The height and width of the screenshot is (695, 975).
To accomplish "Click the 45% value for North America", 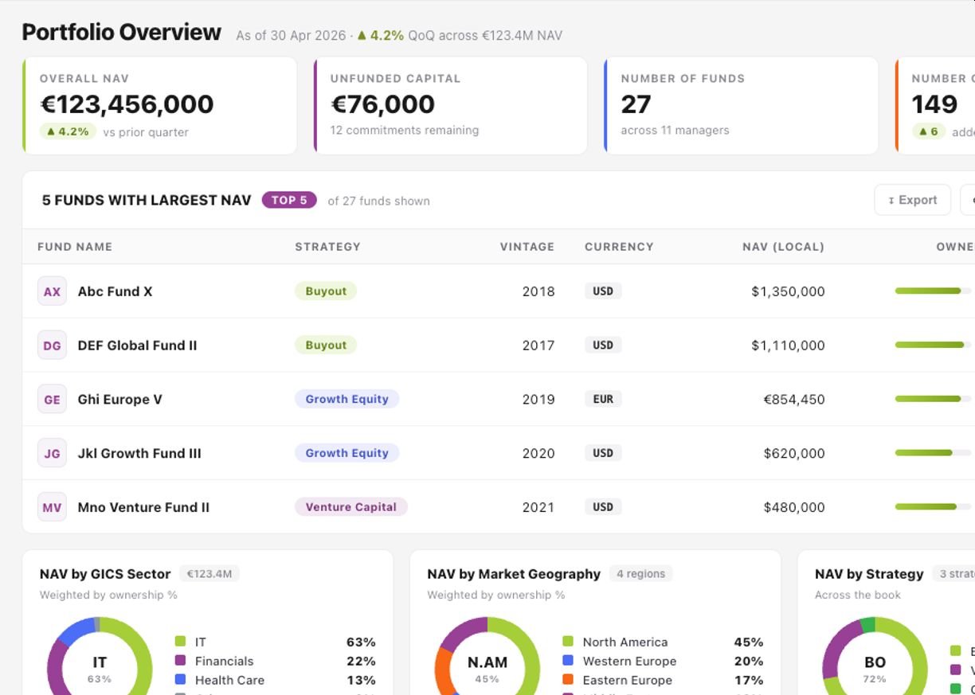I will click(748, 642).
